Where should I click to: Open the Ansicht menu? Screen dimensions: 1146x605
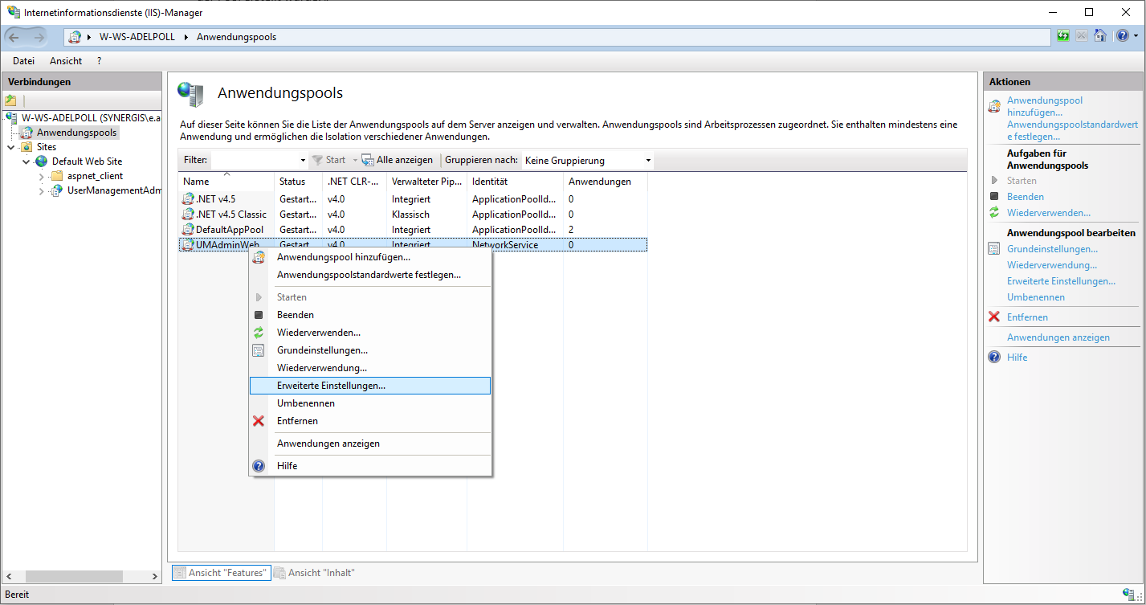tap(65, 61)
